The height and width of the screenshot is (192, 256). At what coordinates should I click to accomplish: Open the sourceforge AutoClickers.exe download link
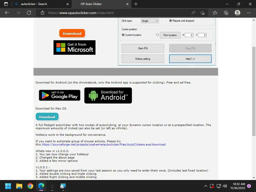pyautogui.click(x=104, y=144)
